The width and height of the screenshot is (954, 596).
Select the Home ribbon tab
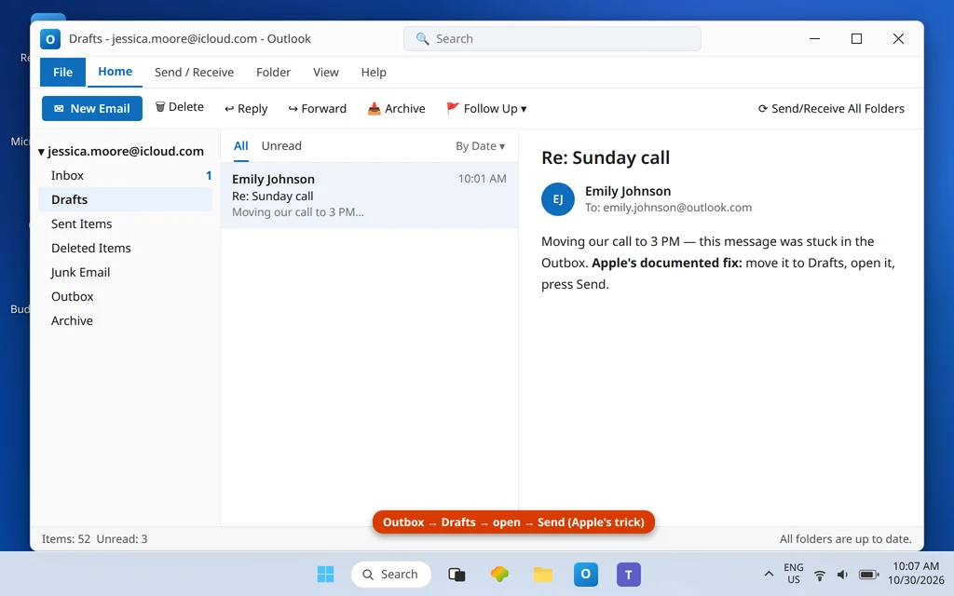[x=115, y=72]
